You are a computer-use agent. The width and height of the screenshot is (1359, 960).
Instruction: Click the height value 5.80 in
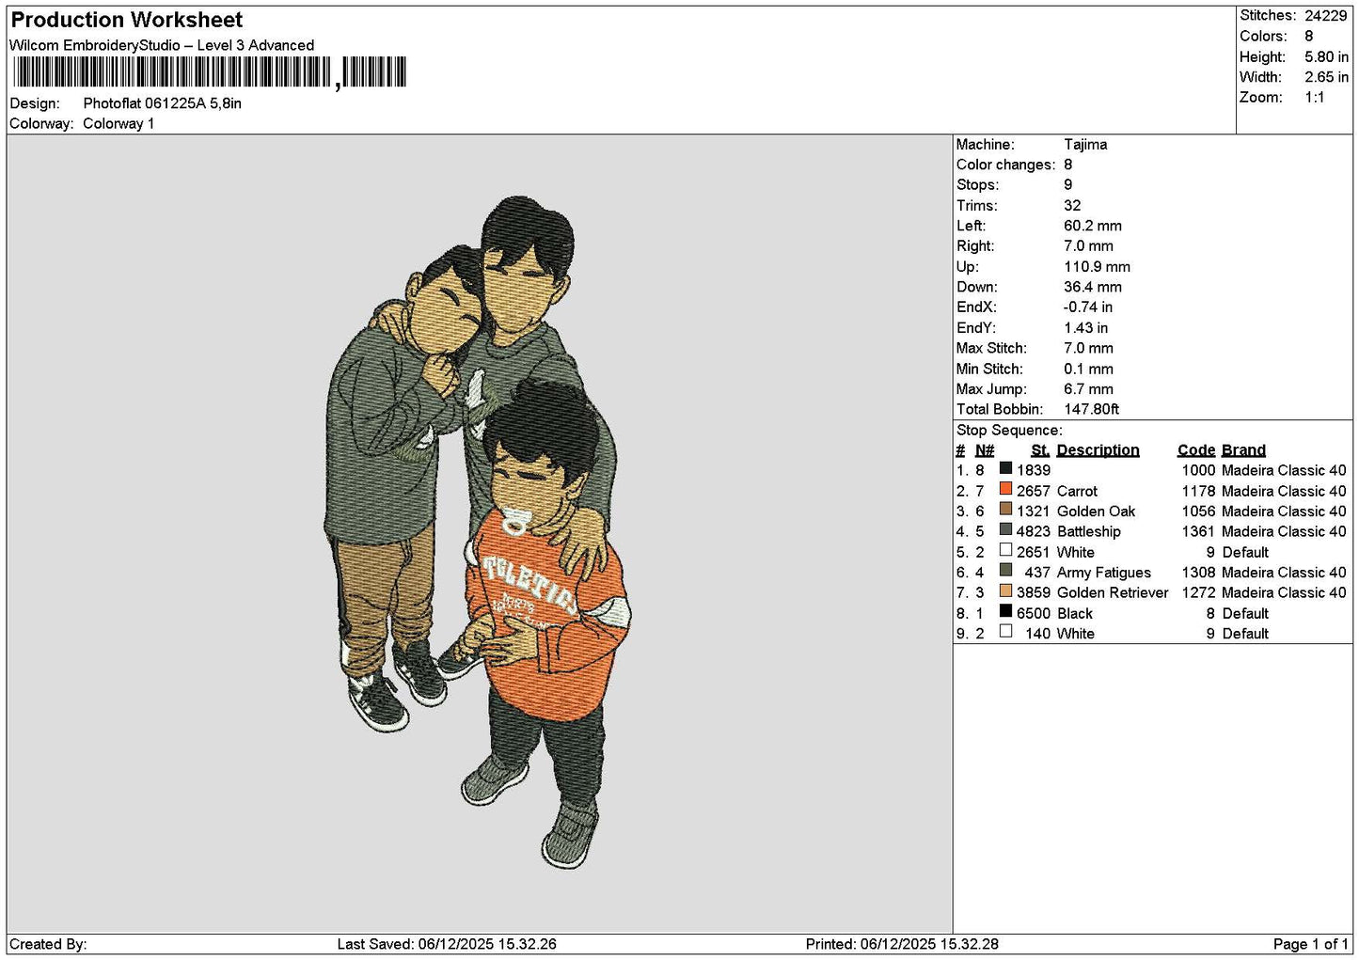click(1326, 56)
